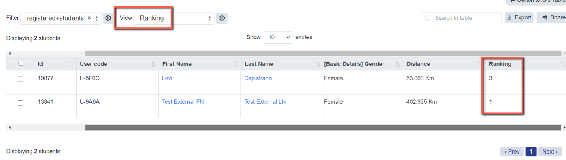The image size is (566, 160).
Task: Toggle the view eye icon
Action: (x=221, y=18)
